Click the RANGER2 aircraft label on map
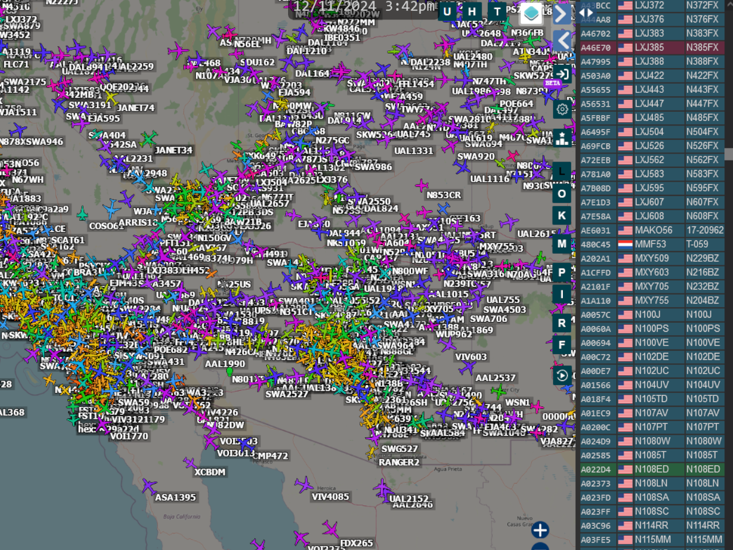This screenshot has height=550, width=733. 399,462
